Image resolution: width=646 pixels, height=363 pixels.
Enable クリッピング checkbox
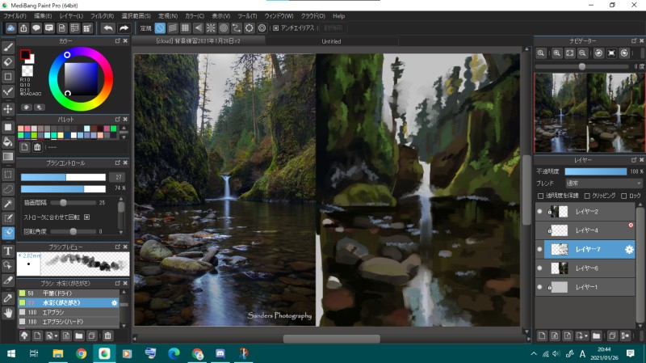[587, 196]
